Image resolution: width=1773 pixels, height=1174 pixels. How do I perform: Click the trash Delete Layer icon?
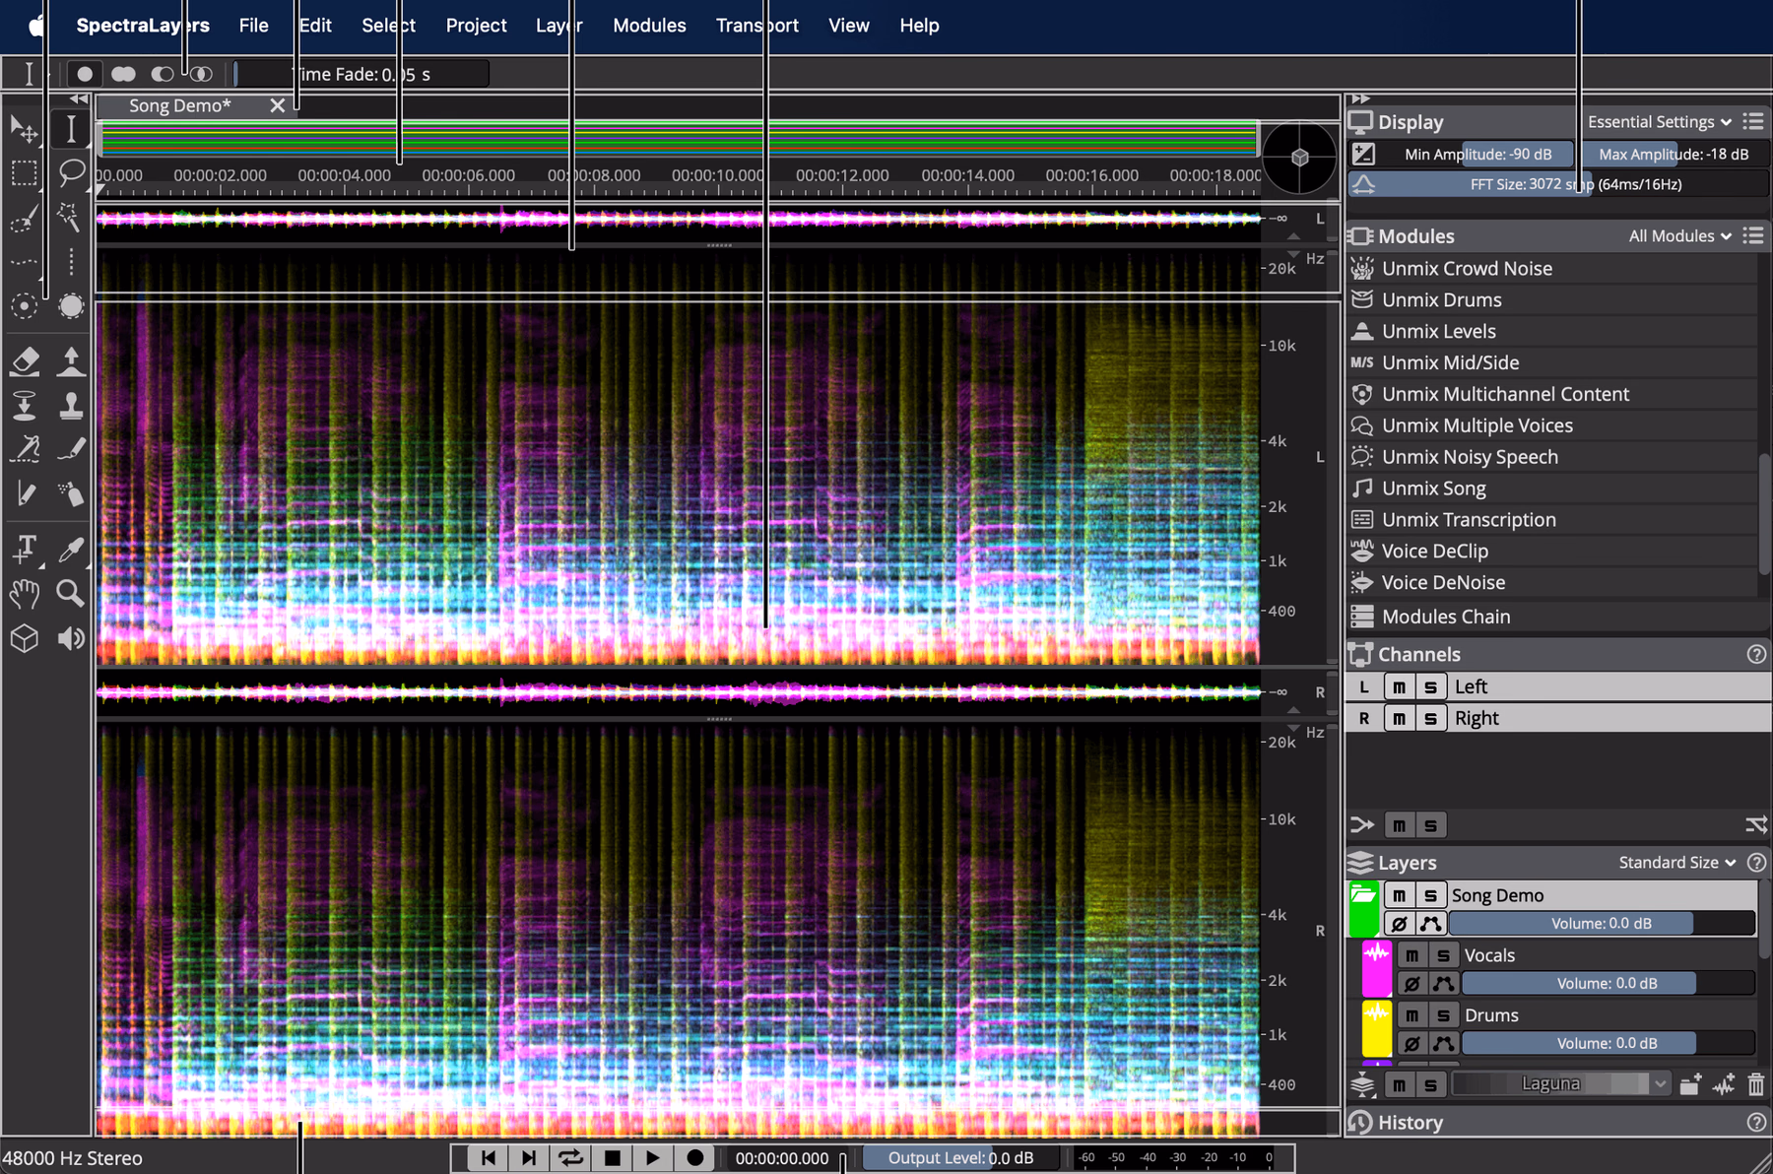1755,1084
